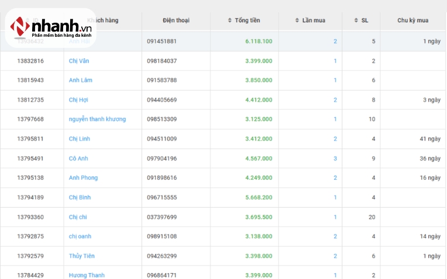Open the Anh Phong customer record
This screenshot has height=279, width=447.
[83, 177]
